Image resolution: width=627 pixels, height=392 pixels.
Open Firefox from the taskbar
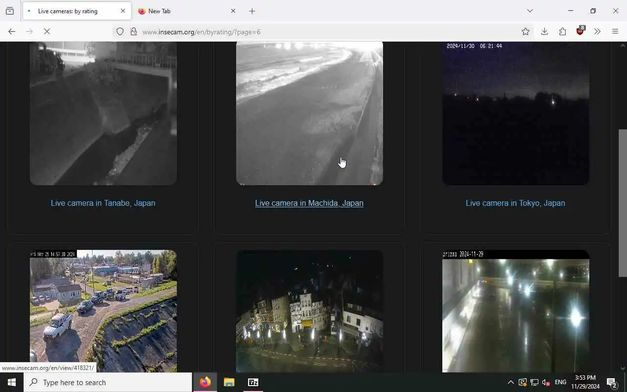(x=205, y=382)
